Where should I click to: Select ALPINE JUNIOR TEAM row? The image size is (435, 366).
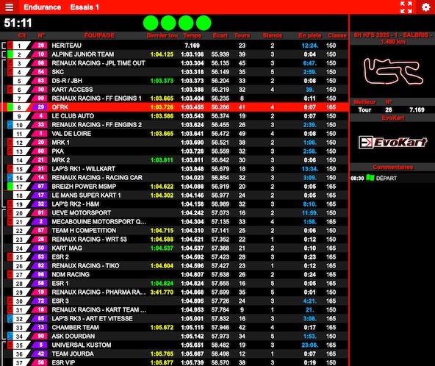point(175,54)
